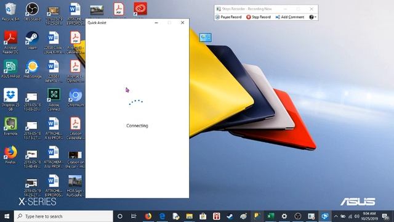This screenshot has width=394, height=222.
Task: Open Cortana from the taskbar
Action: click(x=120, y=216)
